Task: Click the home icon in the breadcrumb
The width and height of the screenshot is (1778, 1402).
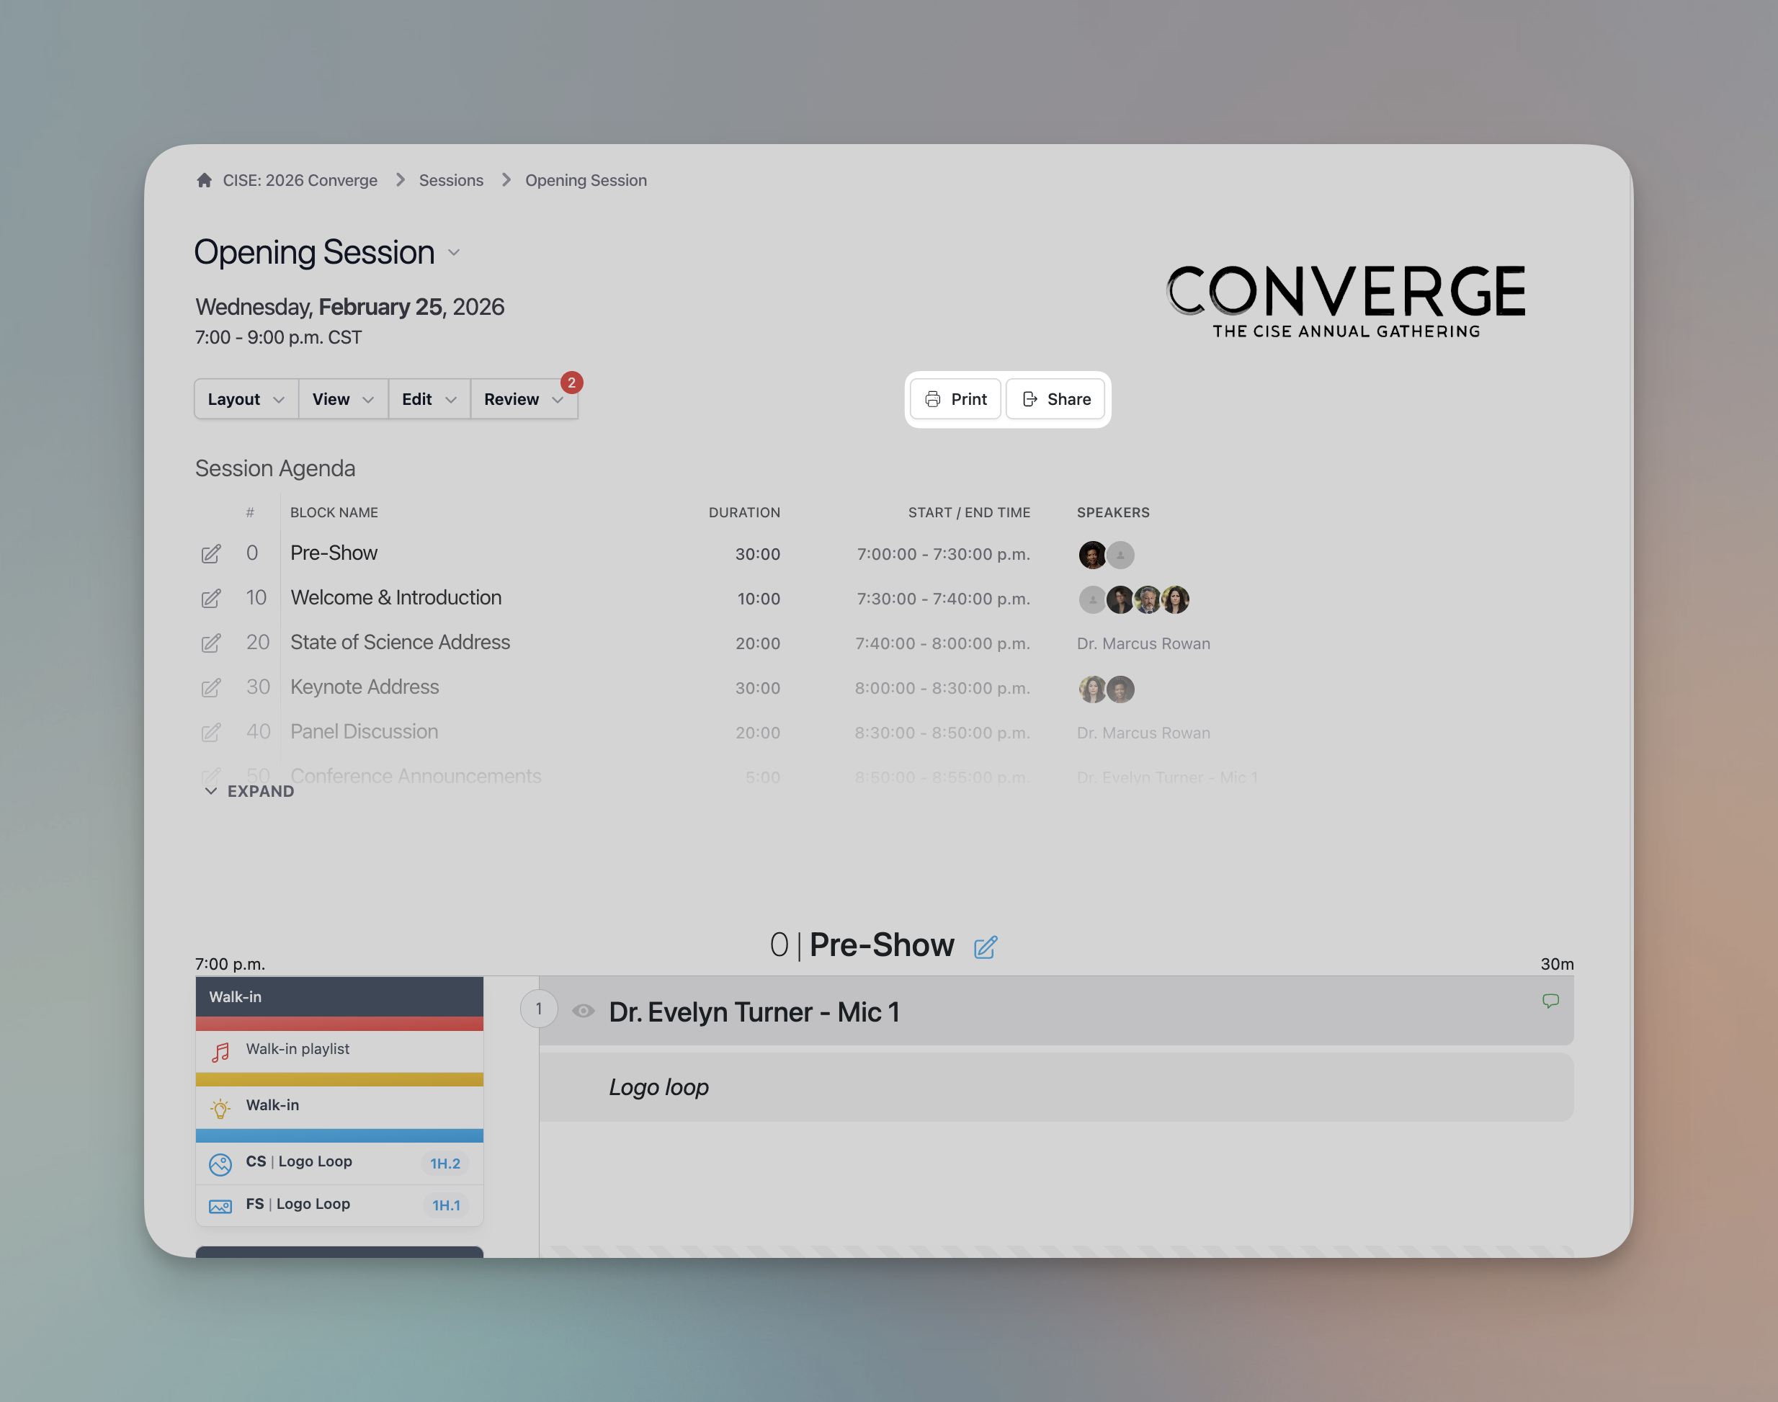Action: 205,180
